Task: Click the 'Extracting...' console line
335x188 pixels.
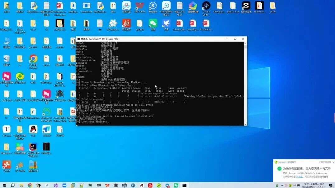Action: 88,113
